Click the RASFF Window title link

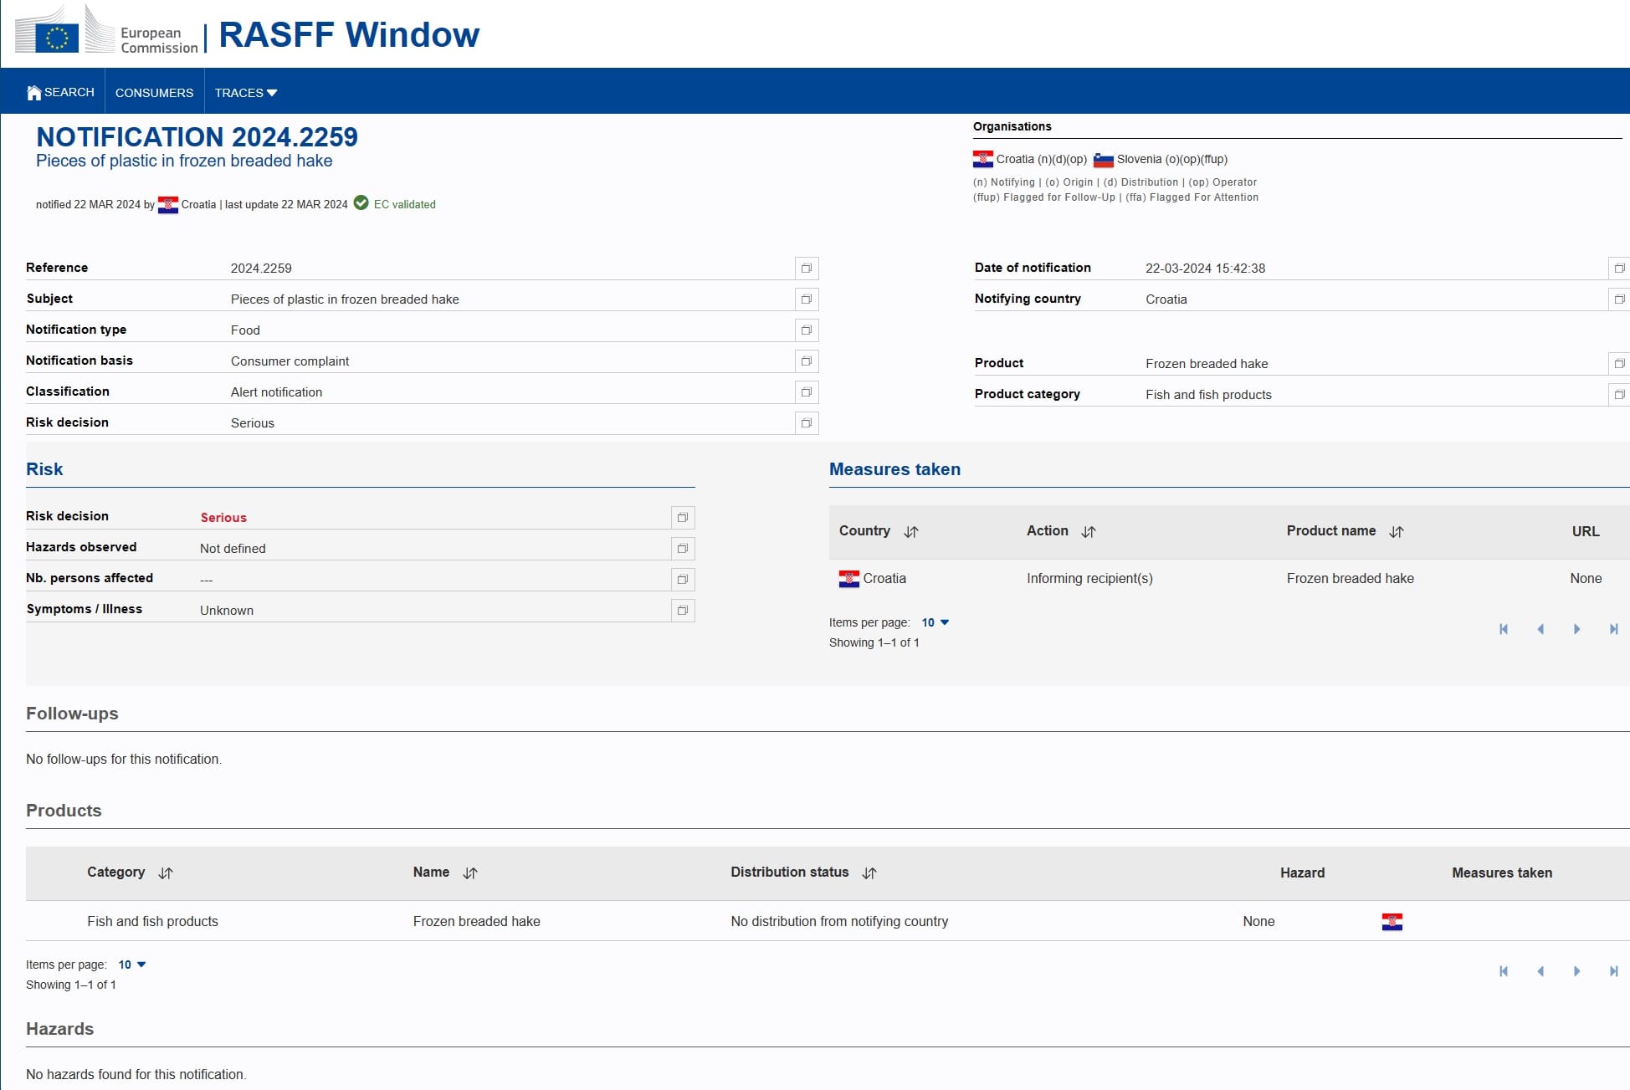[x=348, y=35]
